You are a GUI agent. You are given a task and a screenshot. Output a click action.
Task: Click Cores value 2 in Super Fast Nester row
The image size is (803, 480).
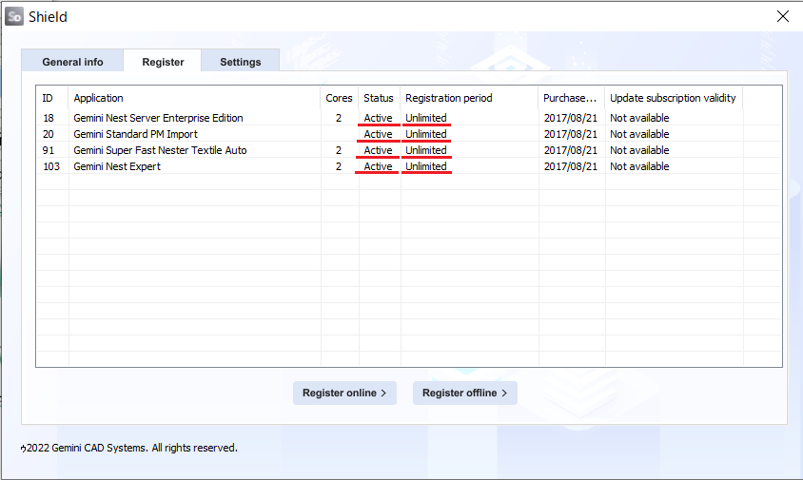(339, 150)
